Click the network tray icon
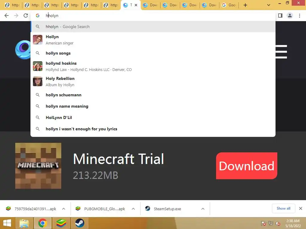306x229 pixels. coord(271,223)
